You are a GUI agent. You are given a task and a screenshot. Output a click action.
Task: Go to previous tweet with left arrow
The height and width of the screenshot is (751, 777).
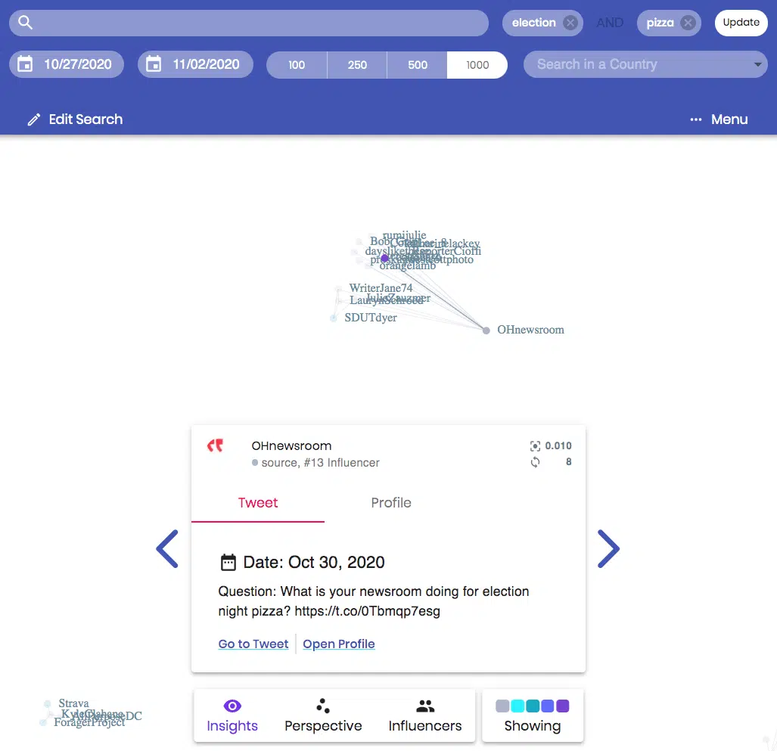coord(166,549)
